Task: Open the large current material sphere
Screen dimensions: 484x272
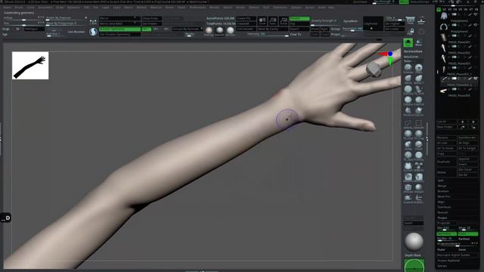Action: 414,242
